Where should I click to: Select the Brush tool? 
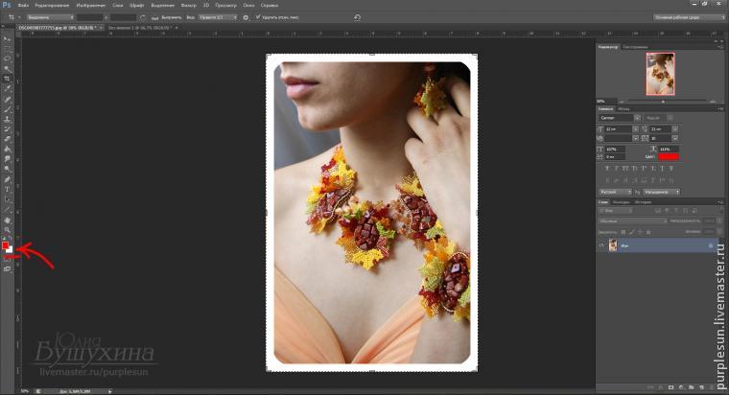click(7, 109)
